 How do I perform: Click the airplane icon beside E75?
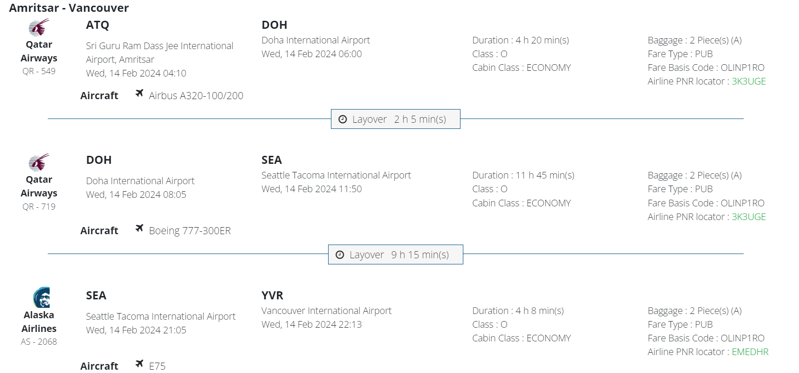tap(139, 364)
